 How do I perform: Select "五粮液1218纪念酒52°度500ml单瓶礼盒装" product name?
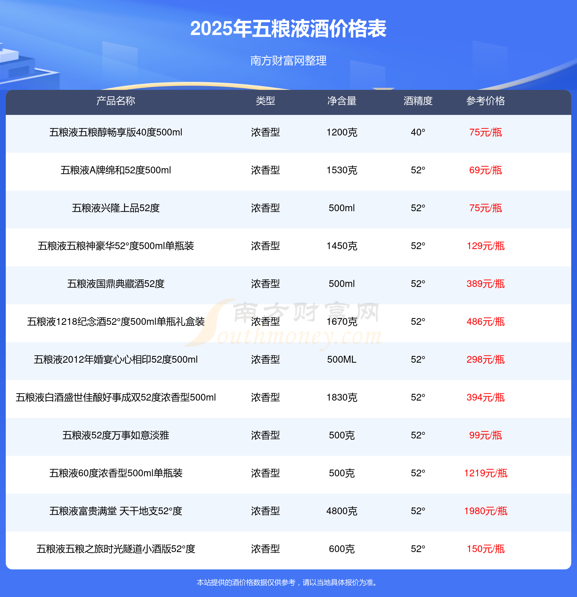click(116, 322)
